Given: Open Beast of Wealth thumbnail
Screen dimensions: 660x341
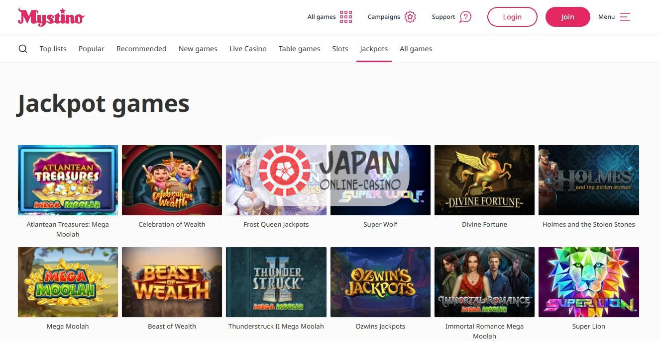Looking at the screenshot, I should (x=172, y=282).
